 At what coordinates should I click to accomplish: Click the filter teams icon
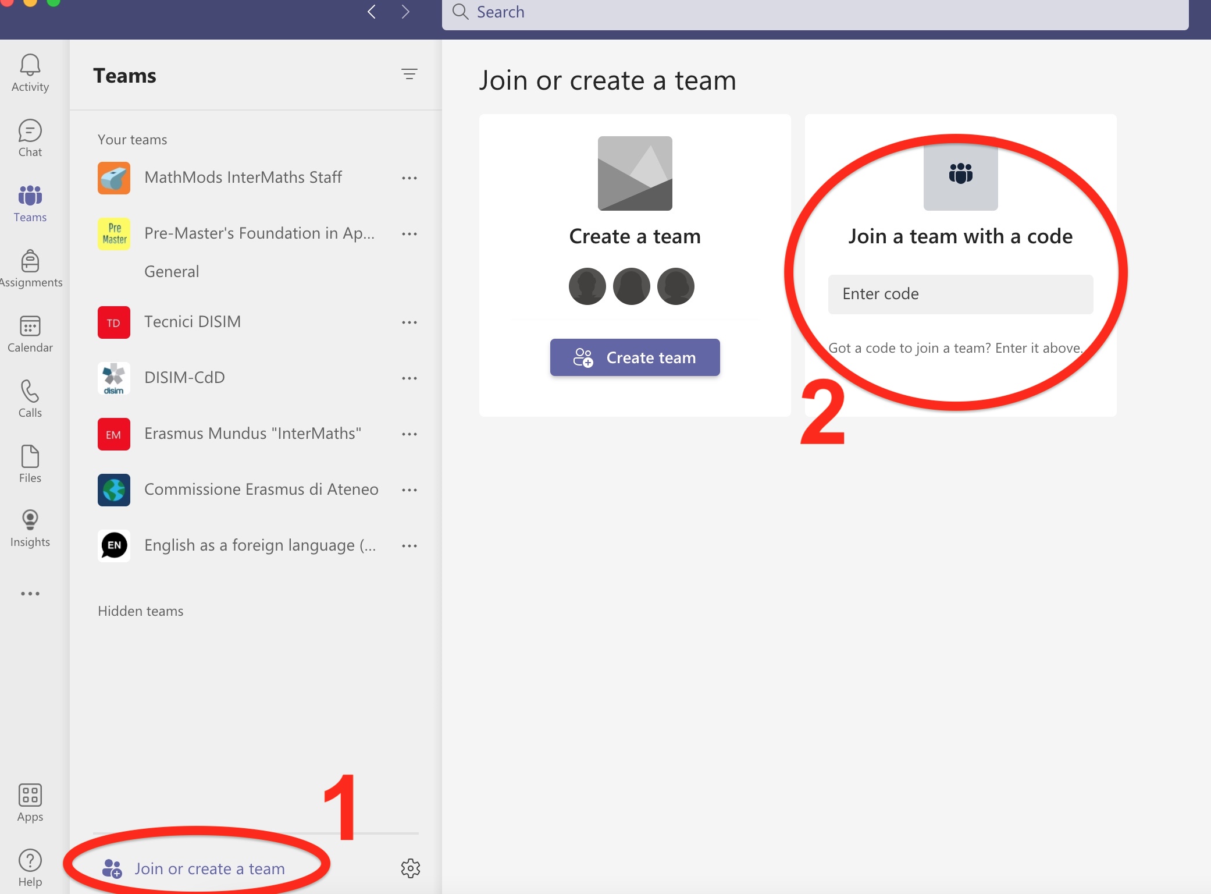(409, 74)
